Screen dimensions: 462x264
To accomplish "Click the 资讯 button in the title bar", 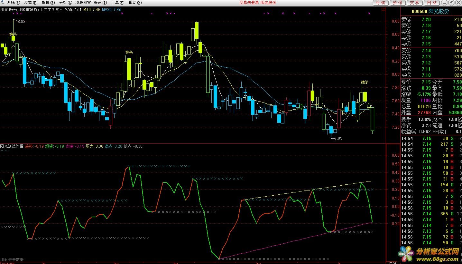I will tap(398, 3).
